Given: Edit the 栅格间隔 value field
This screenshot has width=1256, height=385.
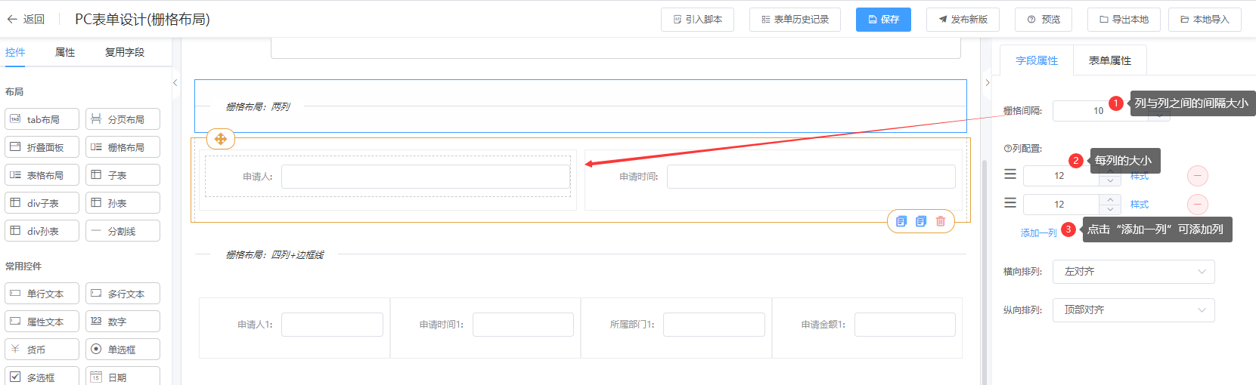Looking at the screenshot, I should (x=1098, y=111).
